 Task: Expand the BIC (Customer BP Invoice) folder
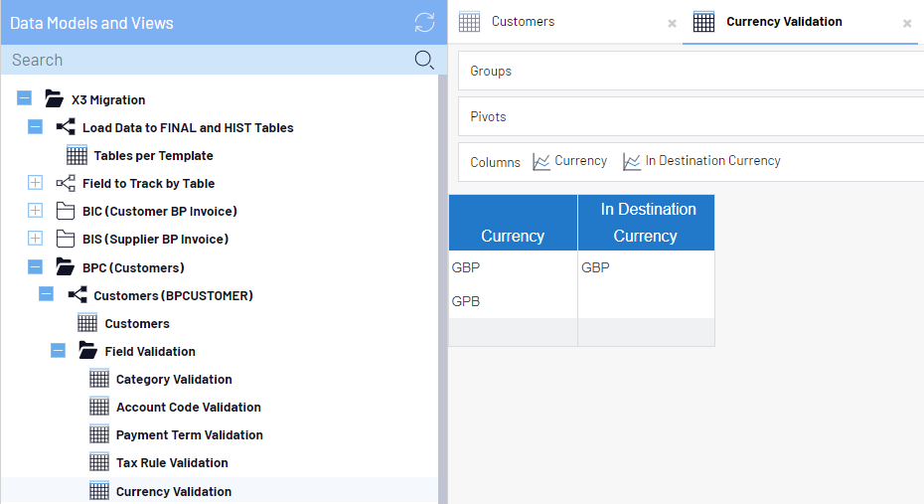35,211
